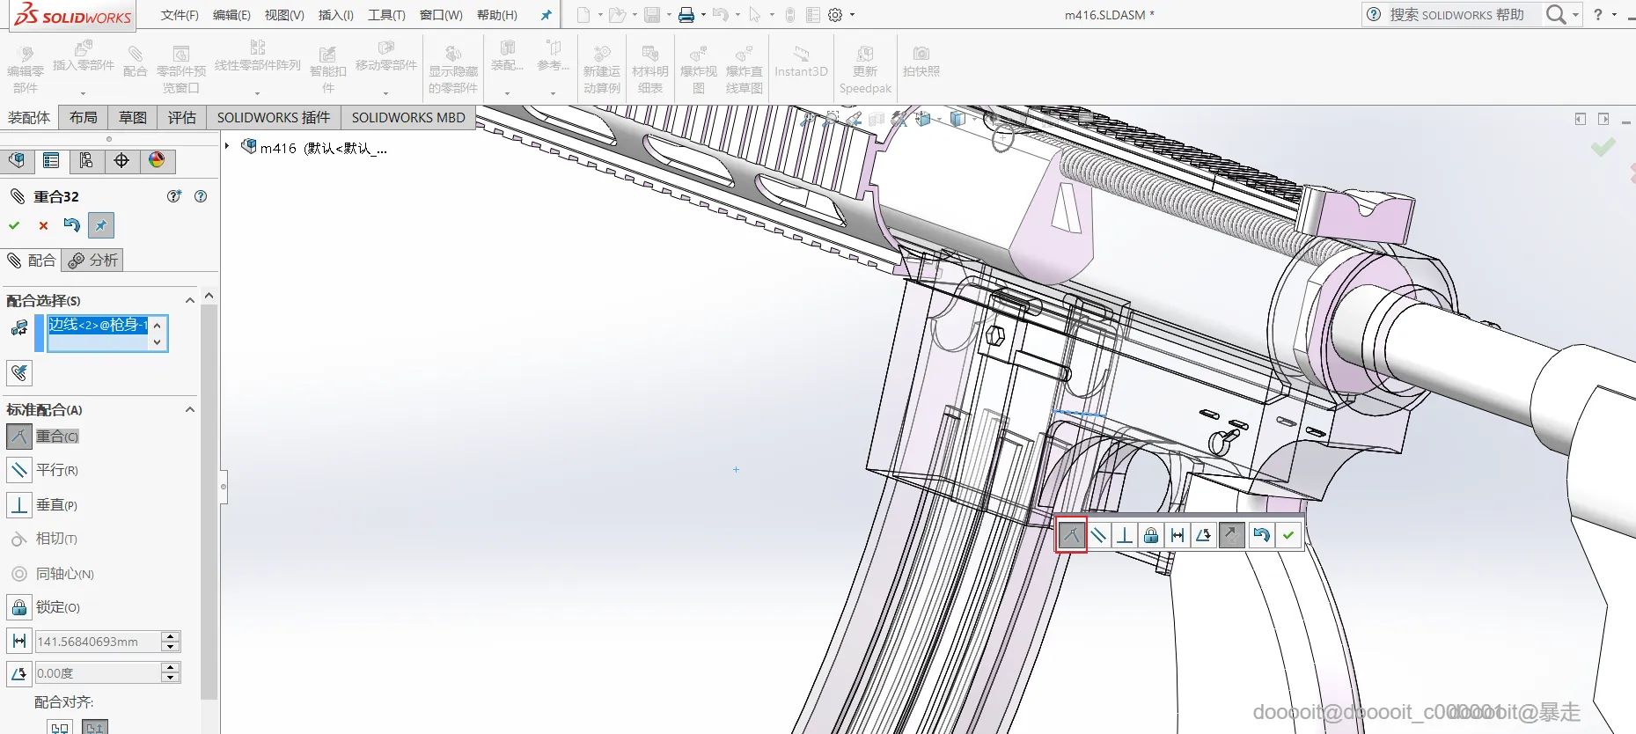Confirm the mate with the green checkmark in the property panel
Viewport: 1636px width, 734px height.
[x=14, y=226]
